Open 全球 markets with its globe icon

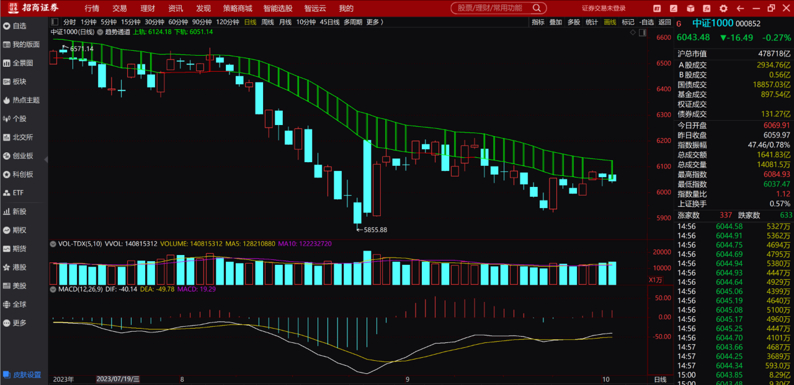(6, 305)
